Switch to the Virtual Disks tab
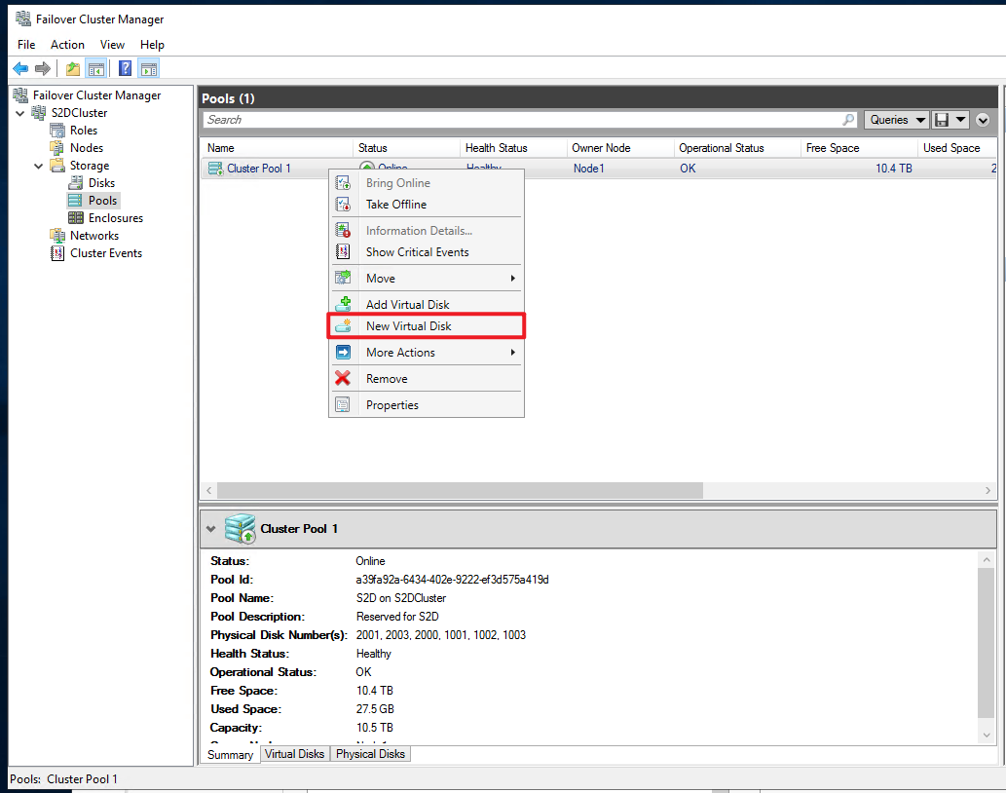This screenshot has width=1006, height=793. tap(294, 754)
